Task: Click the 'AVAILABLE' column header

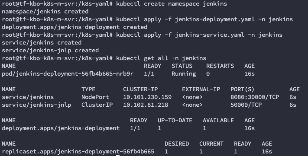Action: [218, 121]
